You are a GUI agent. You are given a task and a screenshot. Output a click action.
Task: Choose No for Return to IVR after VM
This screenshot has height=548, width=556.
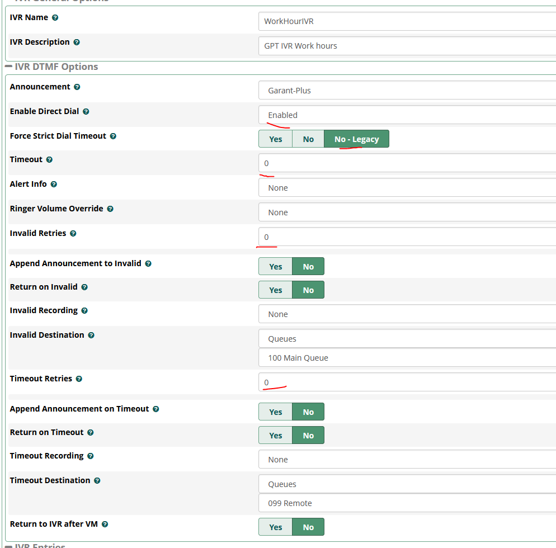click(308, 527)
